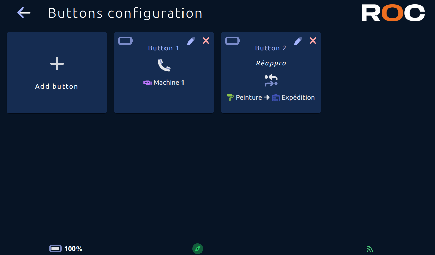Click the battery icon on Button 1 card

click(x=125, y=41)
